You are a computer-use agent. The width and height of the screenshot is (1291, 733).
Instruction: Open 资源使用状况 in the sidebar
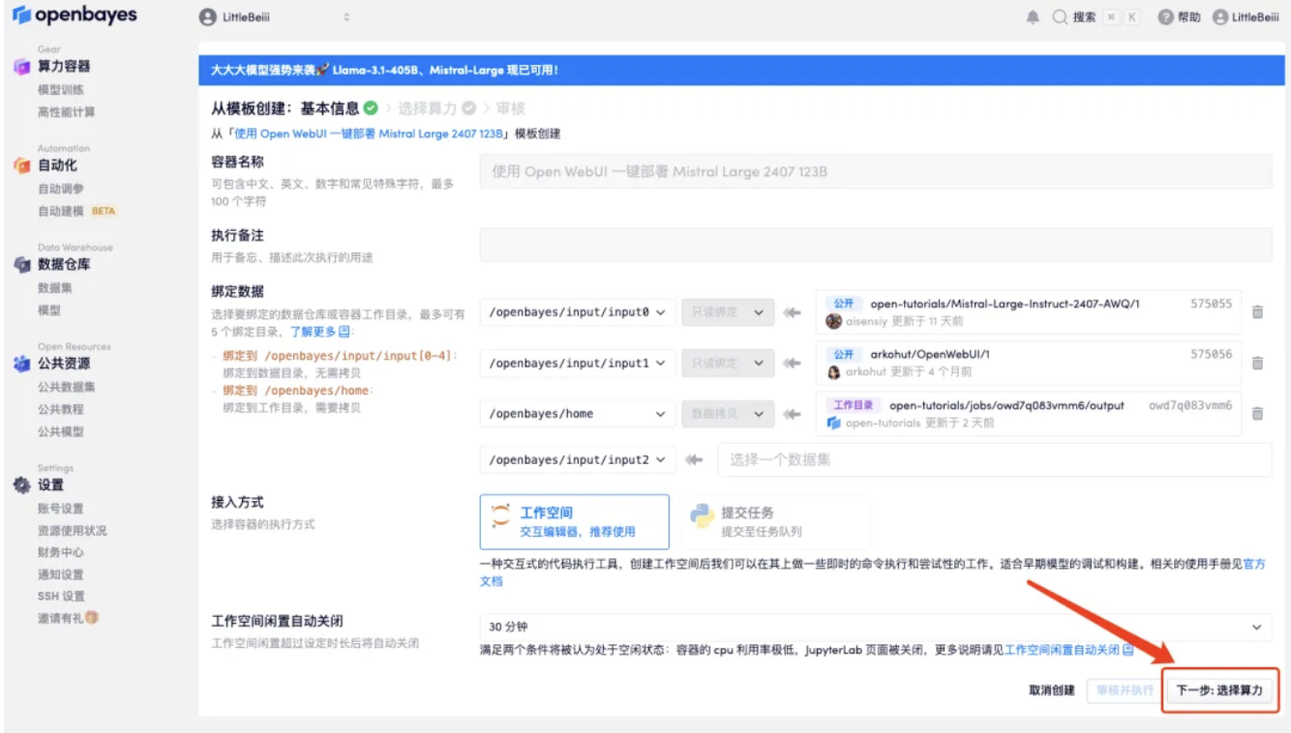[73, 531]
